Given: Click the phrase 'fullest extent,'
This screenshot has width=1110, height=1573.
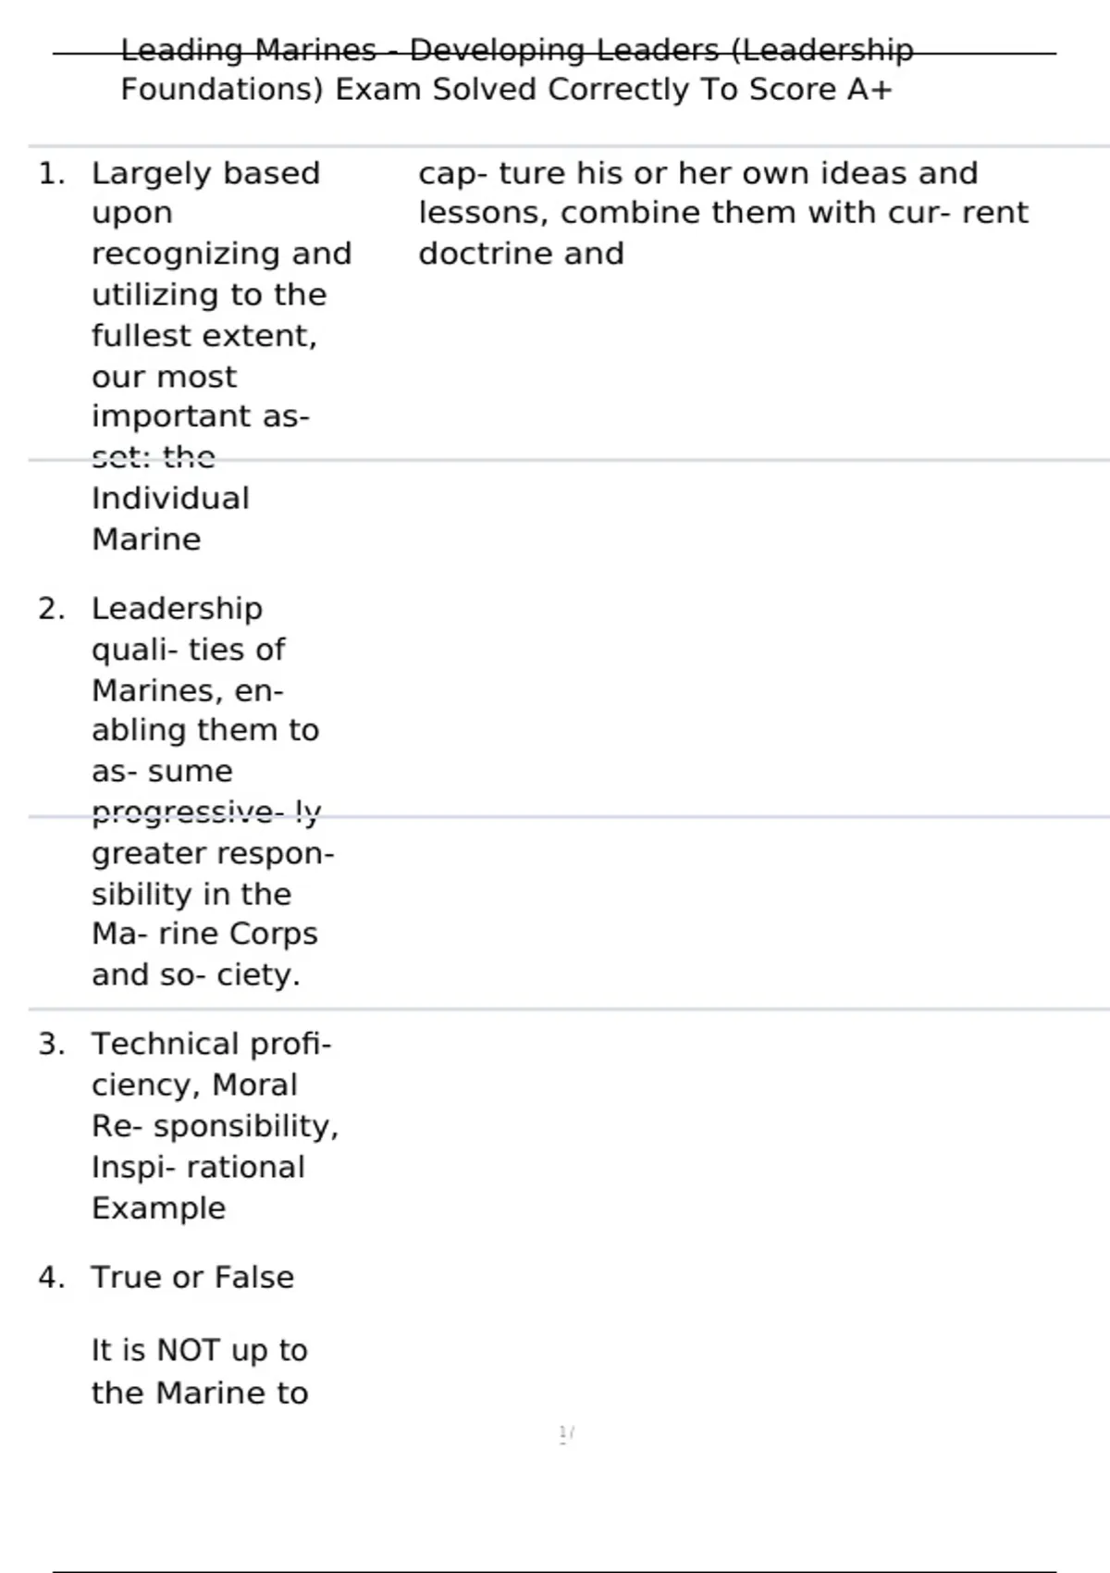Looking at the screenshot, I should tap(204, 335).
